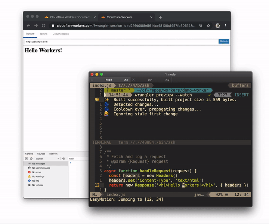Open the Documentation tab
269x224 pixels.
click(61, 34)
